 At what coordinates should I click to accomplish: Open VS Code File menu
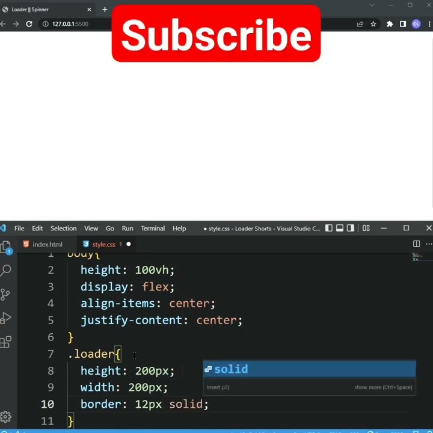coord(19,229)
